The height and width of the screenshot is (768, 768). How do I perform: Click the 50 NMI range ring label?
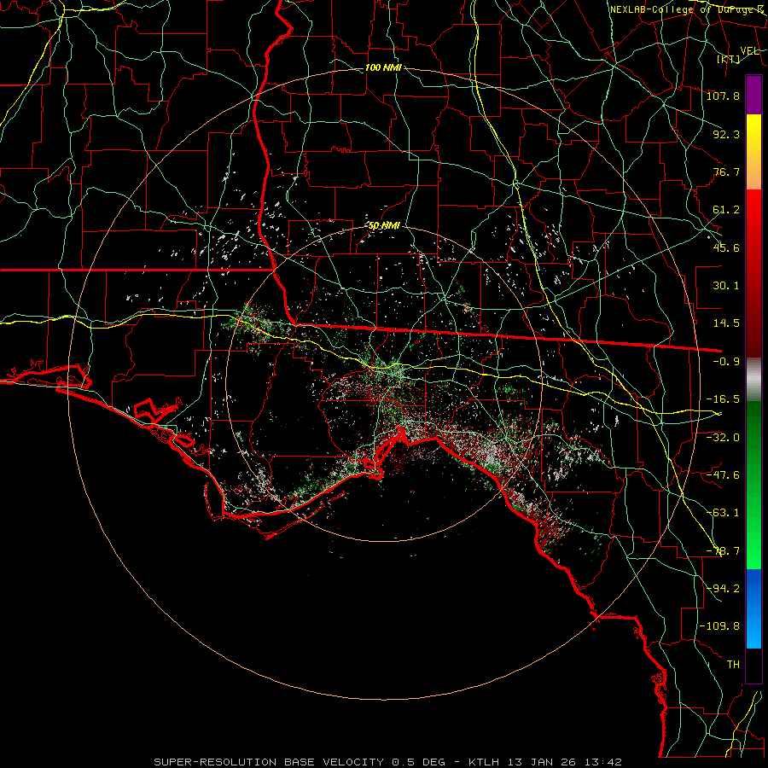[x=384, y=226]
